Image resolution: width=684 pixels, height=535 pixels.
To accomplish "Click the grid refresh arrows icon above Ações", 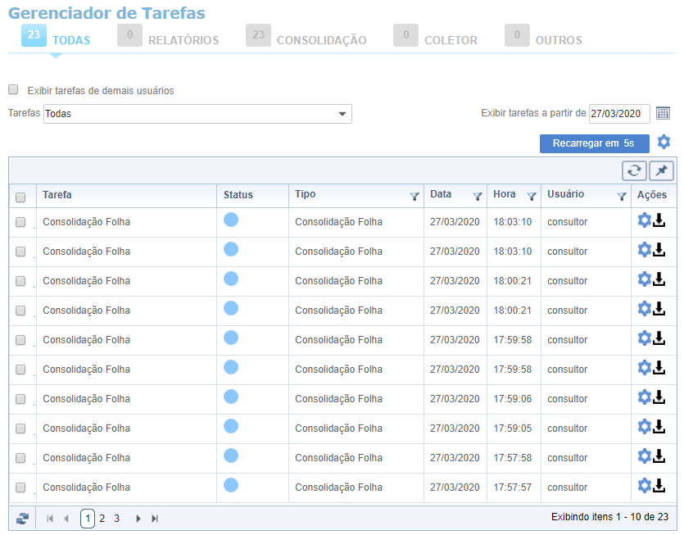I will coord(633,170).
